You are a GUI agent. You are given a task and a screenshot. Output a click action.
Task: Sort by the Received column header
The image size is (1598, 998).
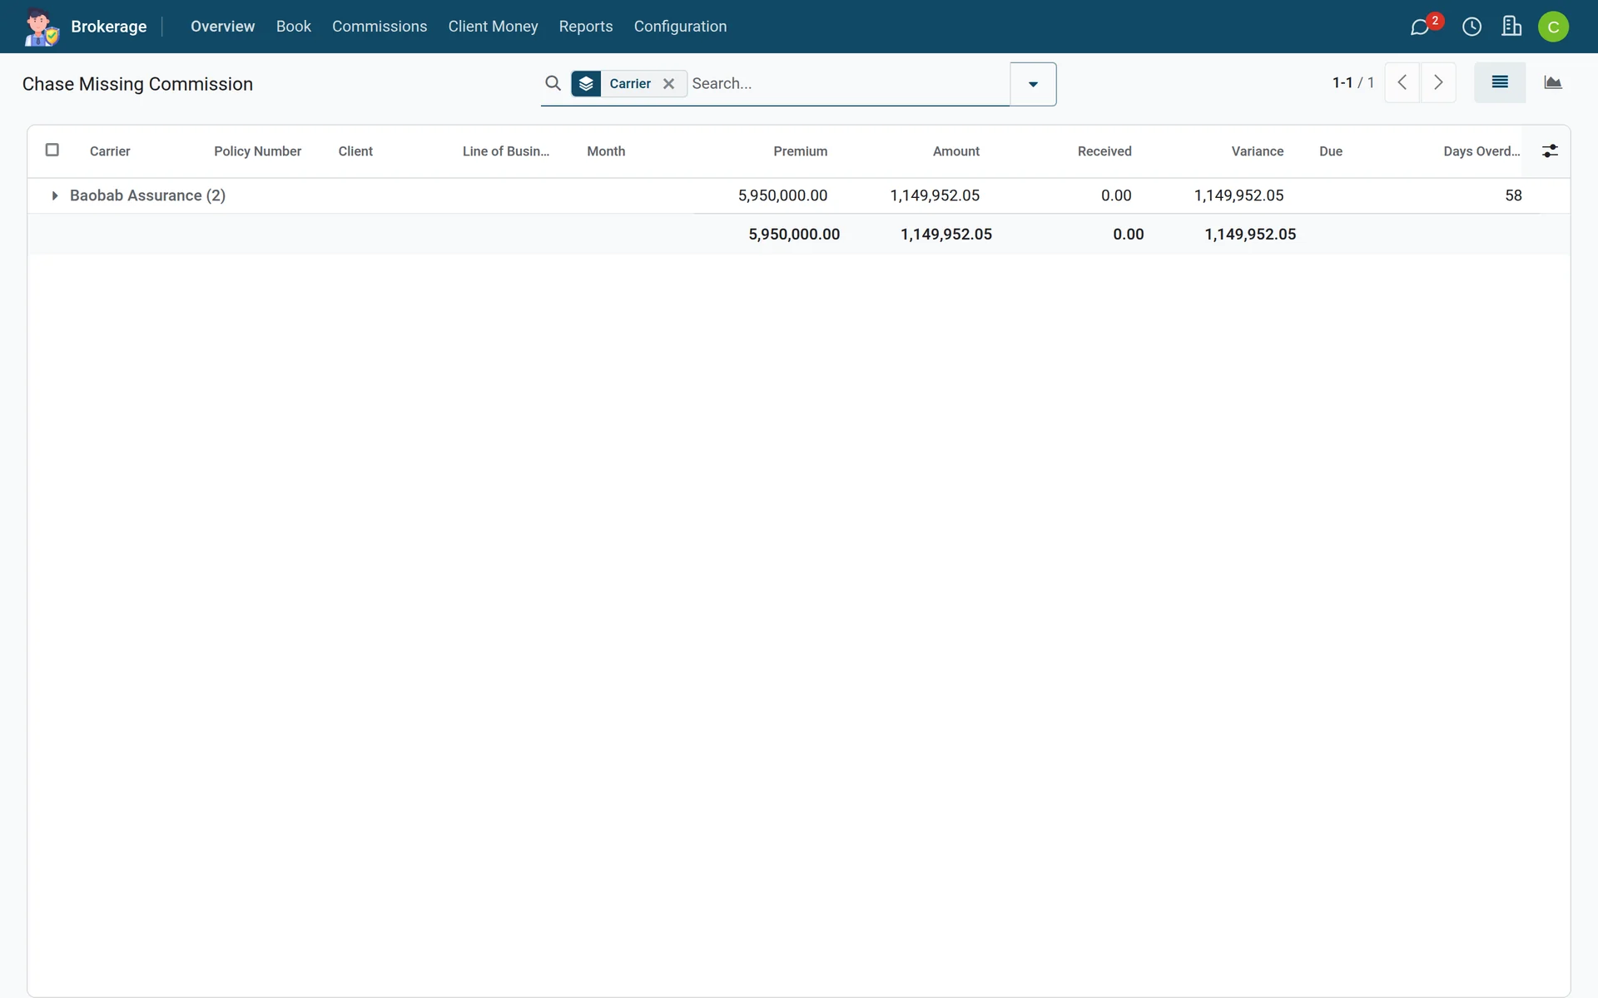coord(1104,151)
